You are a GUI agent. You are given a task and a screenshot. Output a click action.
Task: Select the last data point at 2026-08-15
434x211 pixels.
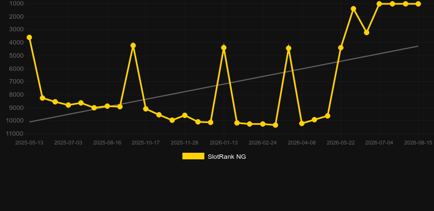pyautogui.click(x=418, y=4)
